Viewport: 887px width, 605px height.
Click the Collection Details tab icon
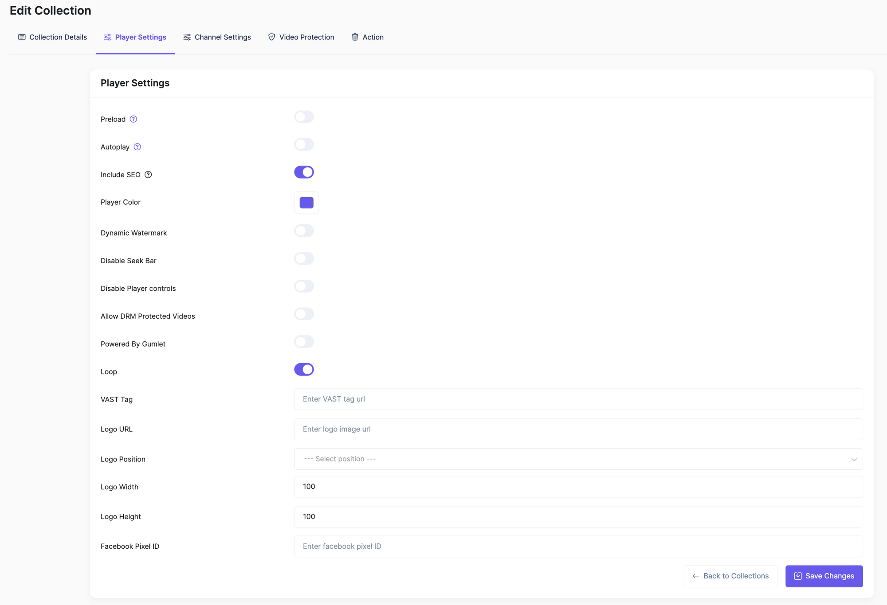pos(22,37)
